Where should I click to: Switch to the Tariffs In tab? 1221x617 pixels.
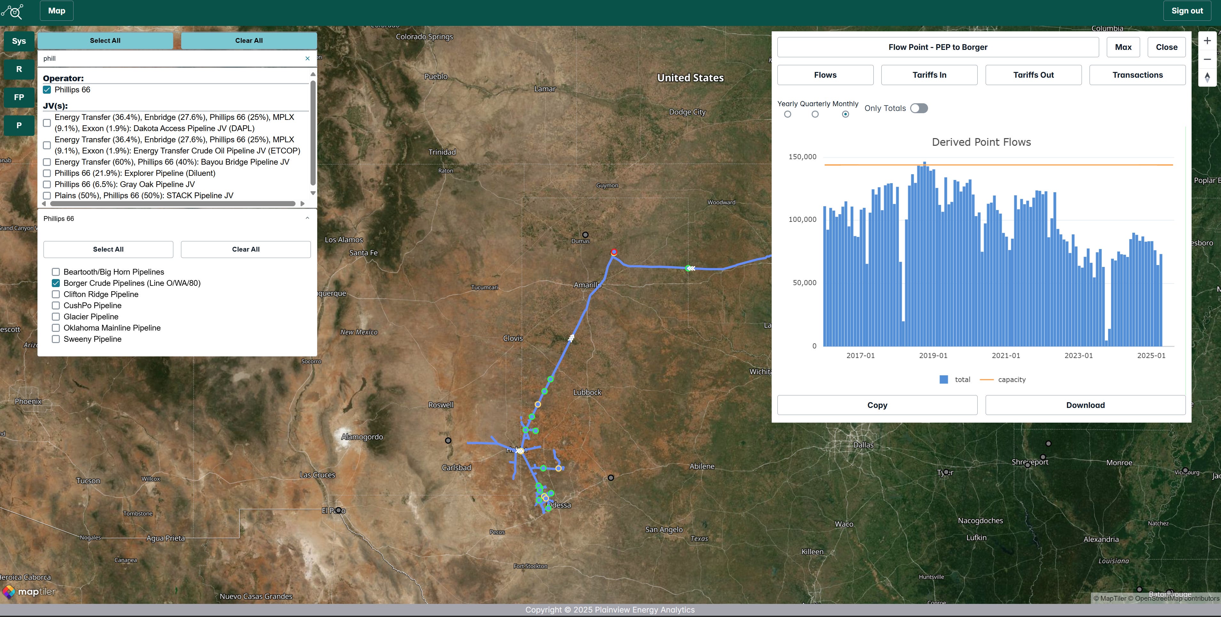pos(929,75)
